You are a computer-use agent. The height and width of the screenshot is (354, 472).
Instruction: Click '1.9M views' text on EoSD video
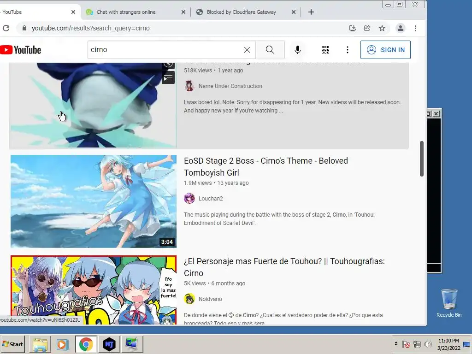coord(198,183)
